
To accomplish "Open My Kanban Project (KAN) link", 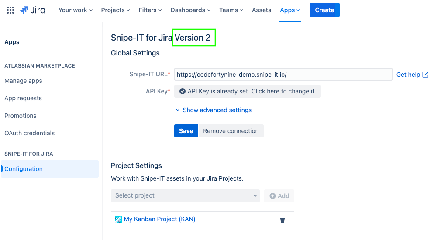I will 159,219.
